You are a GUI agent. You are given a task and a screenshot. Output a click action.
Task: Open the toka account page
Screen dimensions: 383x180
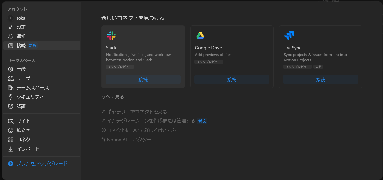(42, 18)
